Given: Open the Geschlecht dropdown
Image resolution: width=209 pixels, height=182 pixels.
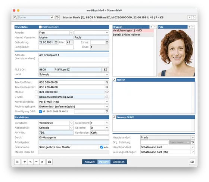Looking at the screenshot, I should click(107, 123).
